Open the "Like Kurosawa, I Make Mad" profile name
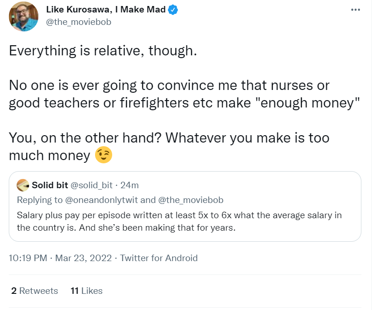Image resolution: width=372 pixels, height=310 pixels. click(106, 10)
